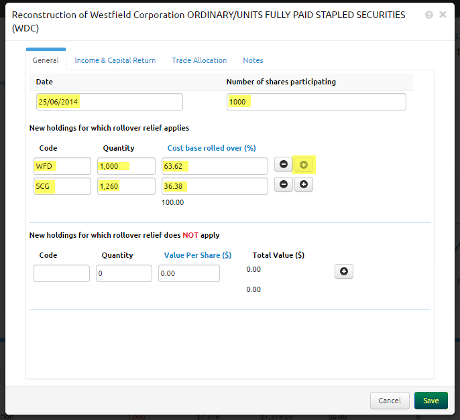
Task: Remove the WFD rollover row
Action: click(284, 164)
